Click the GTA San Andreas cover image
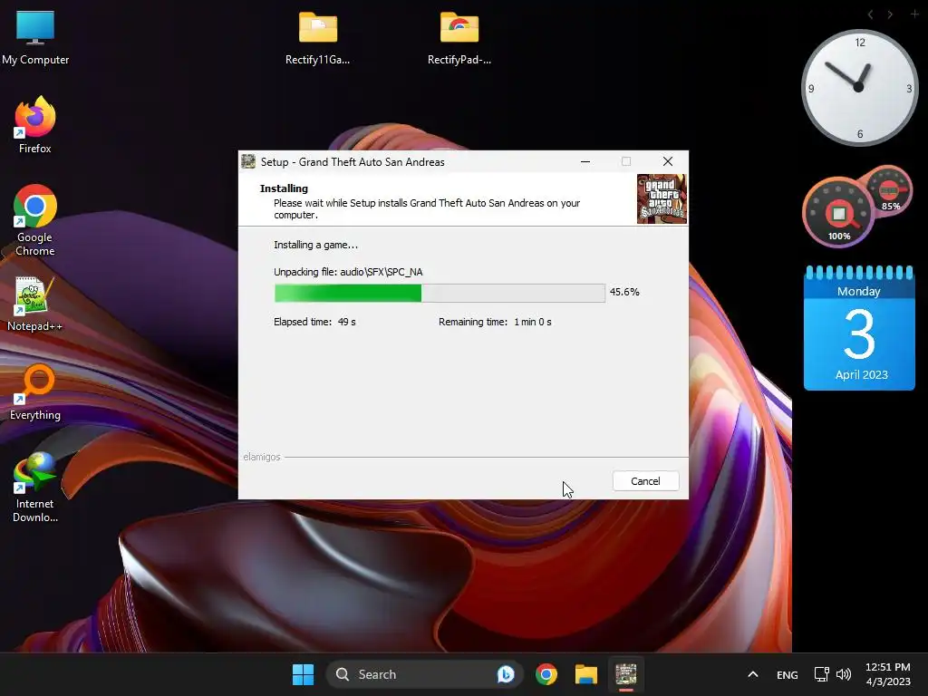 tap(662, 198)
